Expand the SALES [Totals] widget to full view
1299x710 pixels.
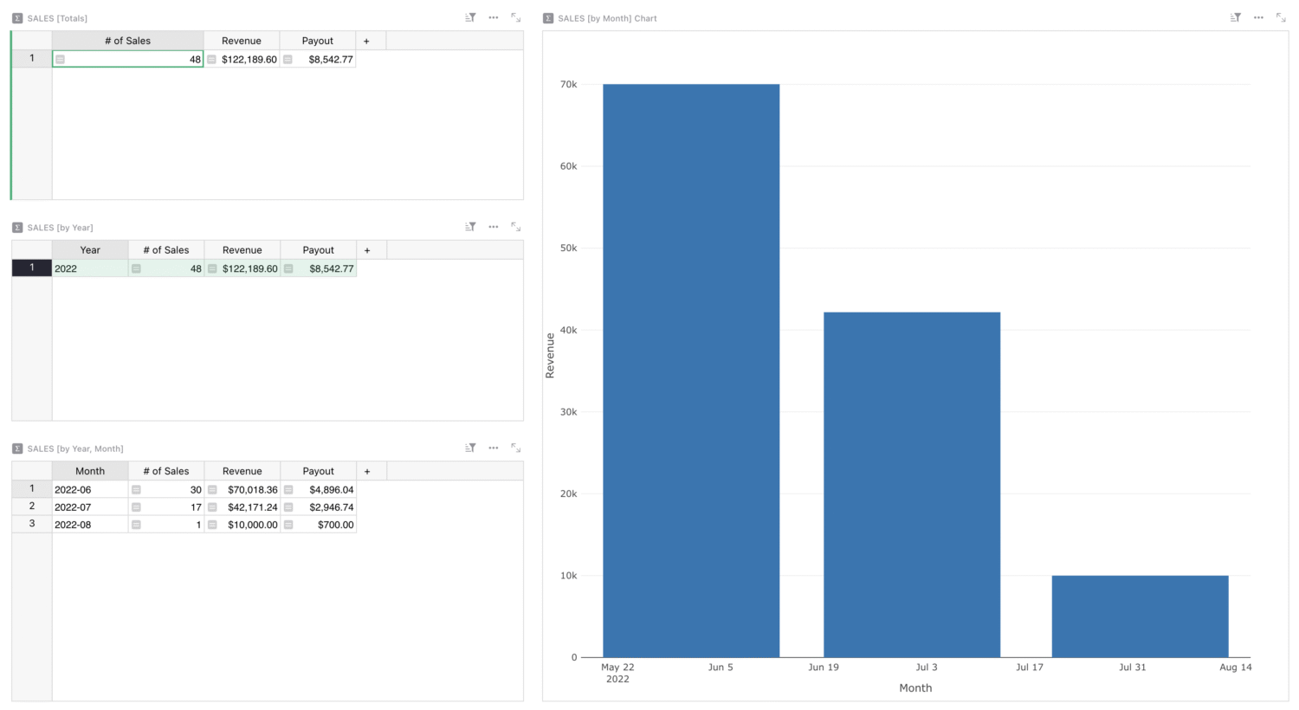[x=516, y=17]
